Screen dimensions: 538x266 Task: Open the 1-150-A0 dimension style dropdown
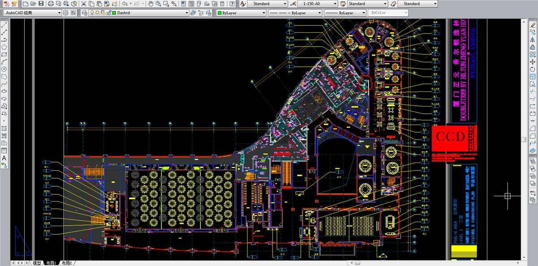click(x=334, y=4)
